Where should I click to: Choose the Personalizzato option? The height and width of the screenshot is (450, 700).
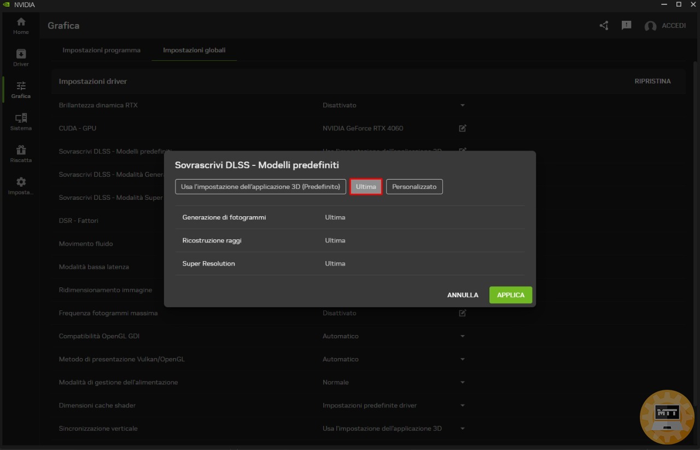click(414, 187)
